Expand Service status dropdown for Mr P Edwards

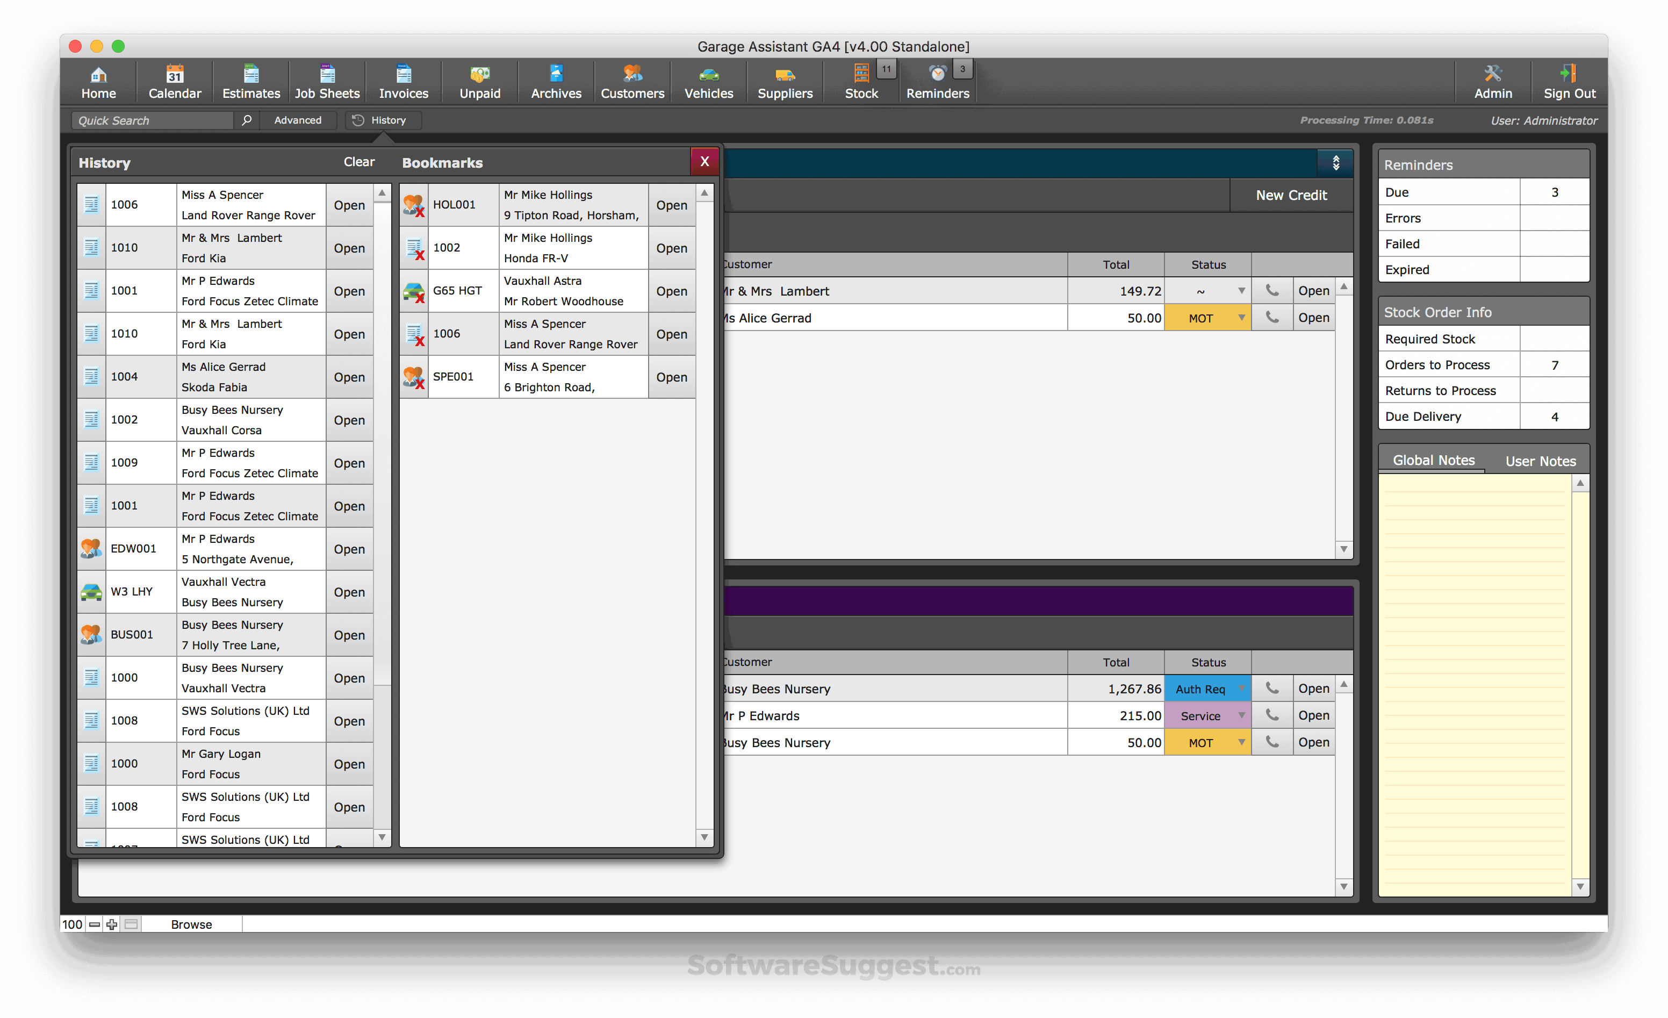[1241, 715]
